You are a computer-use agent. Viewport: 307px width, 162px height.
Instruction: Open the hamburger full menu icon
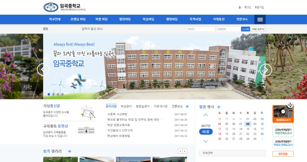point(260,19)
